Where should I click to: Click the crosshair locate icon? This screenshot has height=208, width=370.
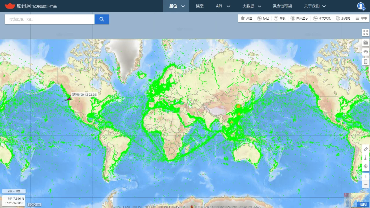point(366,166)
